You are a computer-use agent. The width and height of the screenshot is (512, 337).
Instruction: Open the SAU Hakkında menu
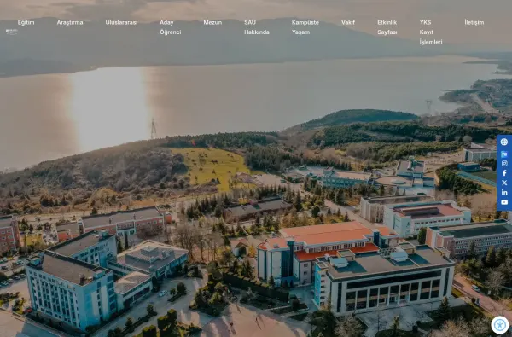click(x=257, y=27)
